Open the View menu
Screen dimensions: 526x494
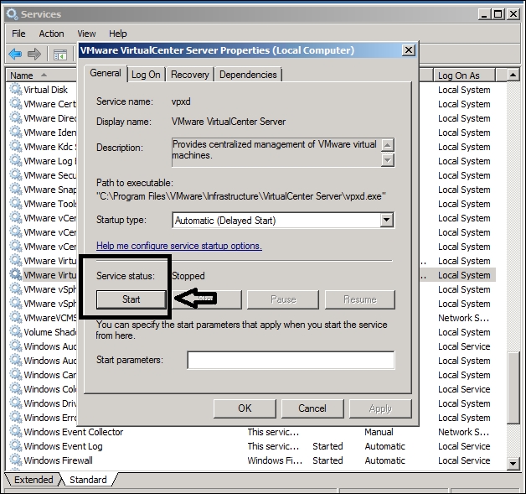(86, 34)
